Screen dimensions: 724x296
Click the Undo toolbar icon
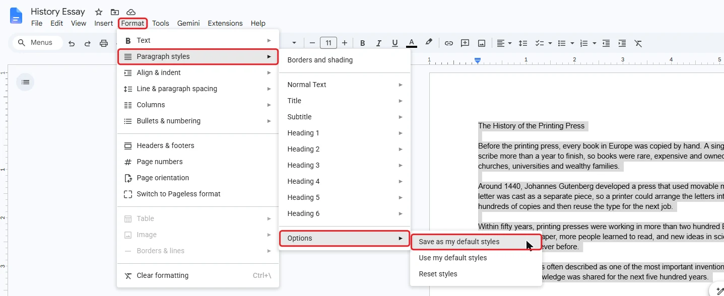(72, 43)
